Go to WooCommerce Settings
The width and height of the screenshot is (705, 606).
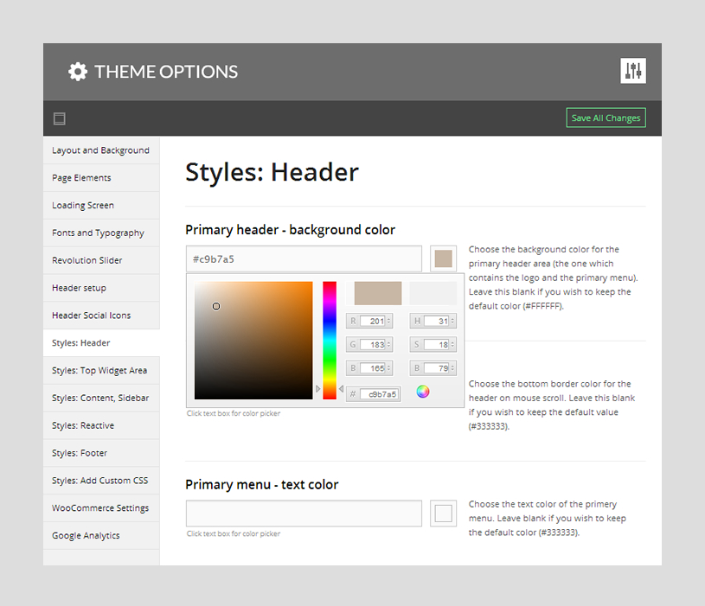click(101, 508)
